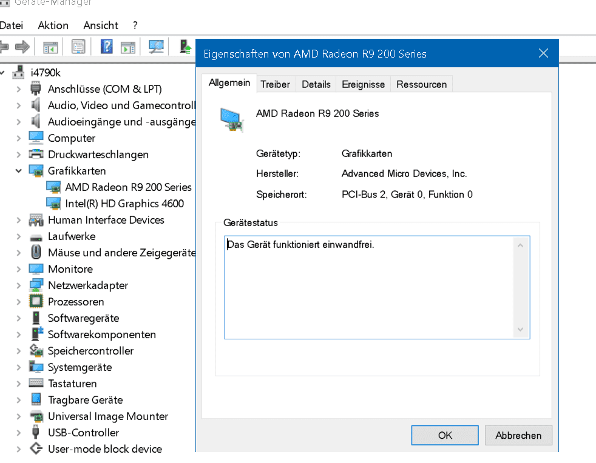Click the Hersteller value "Advanced Micro Devices, Inc."

[404, 173]
